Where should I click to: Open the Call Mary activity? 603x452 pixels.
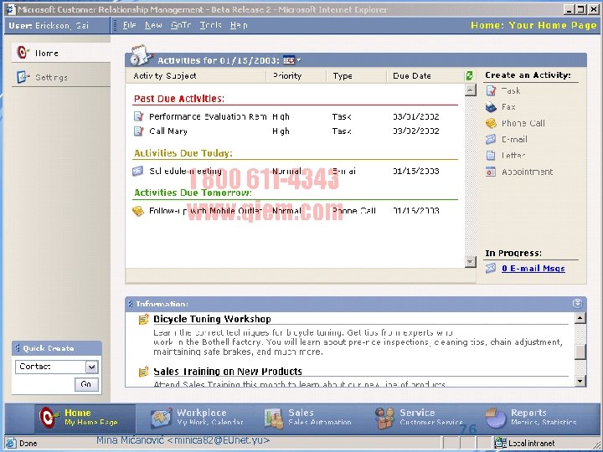168,131
